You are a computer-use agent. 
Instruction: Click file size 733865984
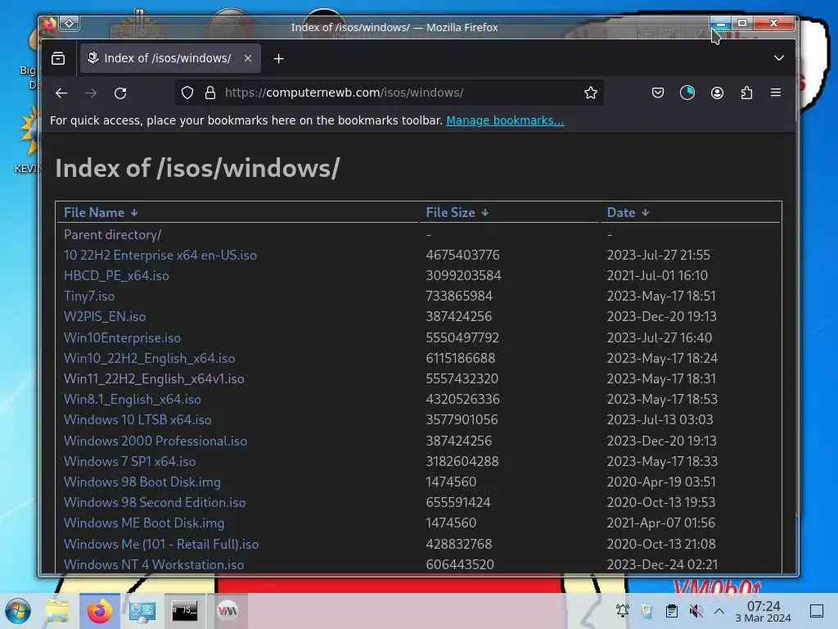(x=459, y=296)
